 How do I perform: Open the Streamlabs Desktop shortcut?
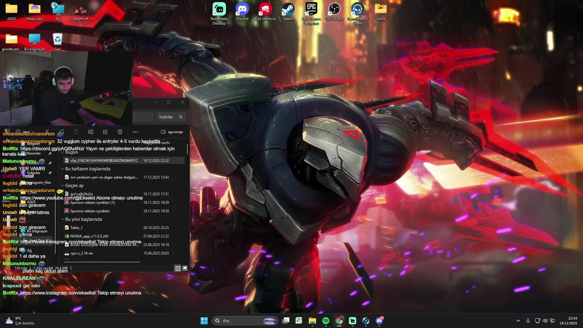219,13
